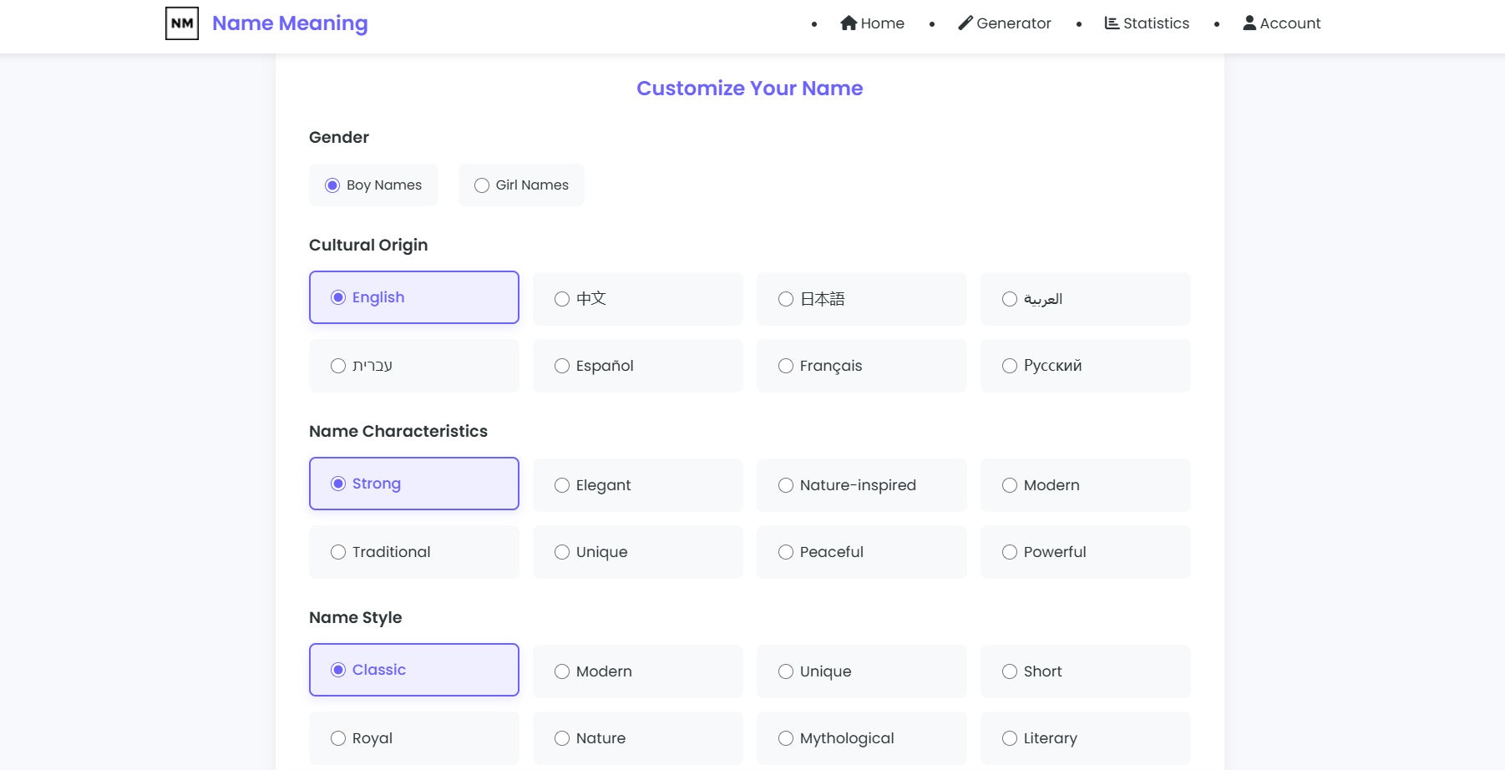Click the Home house icon
Viewport: 1505px width, 770px height.
pos(849,23)
